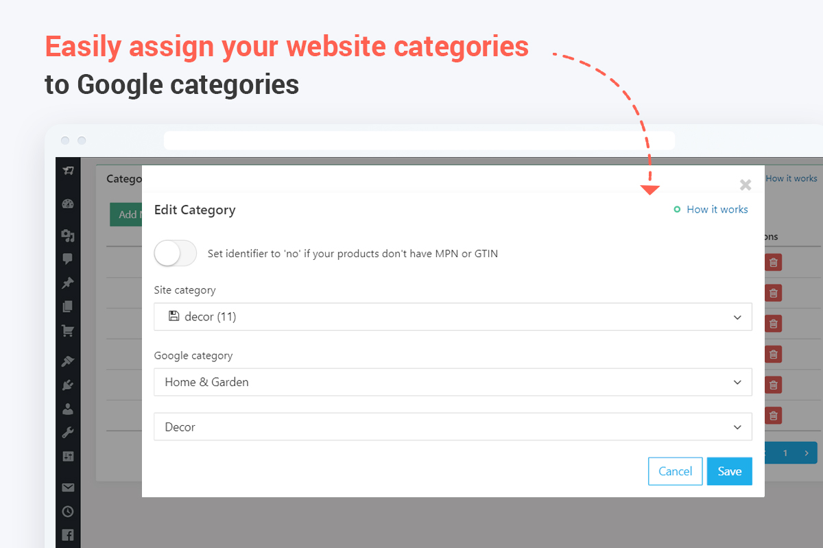Viewport: 823px width, 548px height.
Task: Open the Users person icon in sidebar
Action: click(x=67, y=409)
